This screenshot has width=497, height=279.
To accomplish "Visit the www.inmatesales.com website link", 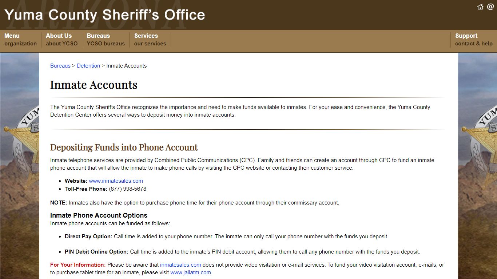I will pos(116,181).
